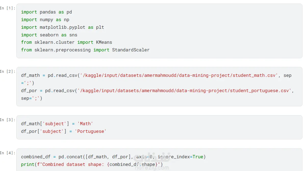Click the In [3] cell prompt label
Viewport: 304px width, 171px height.
[8, 120]
